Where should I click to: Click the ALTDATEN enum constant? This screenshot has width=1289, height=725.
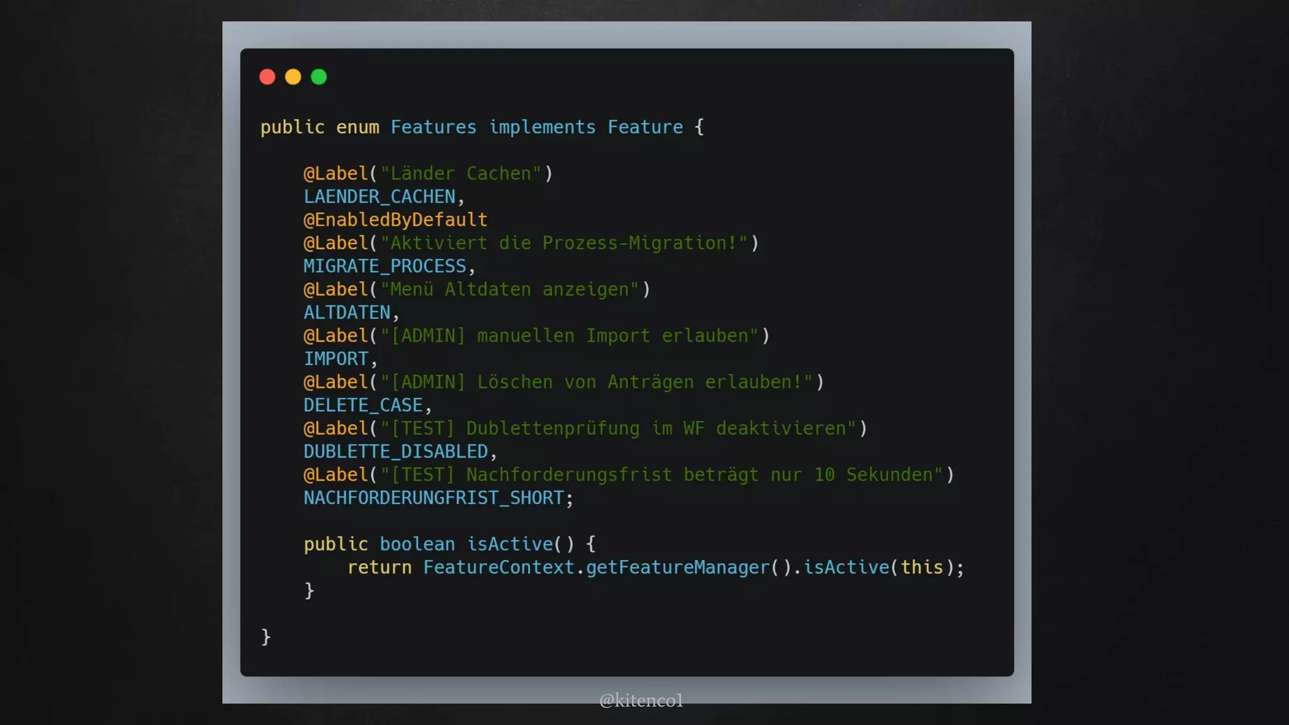[347, 313]
